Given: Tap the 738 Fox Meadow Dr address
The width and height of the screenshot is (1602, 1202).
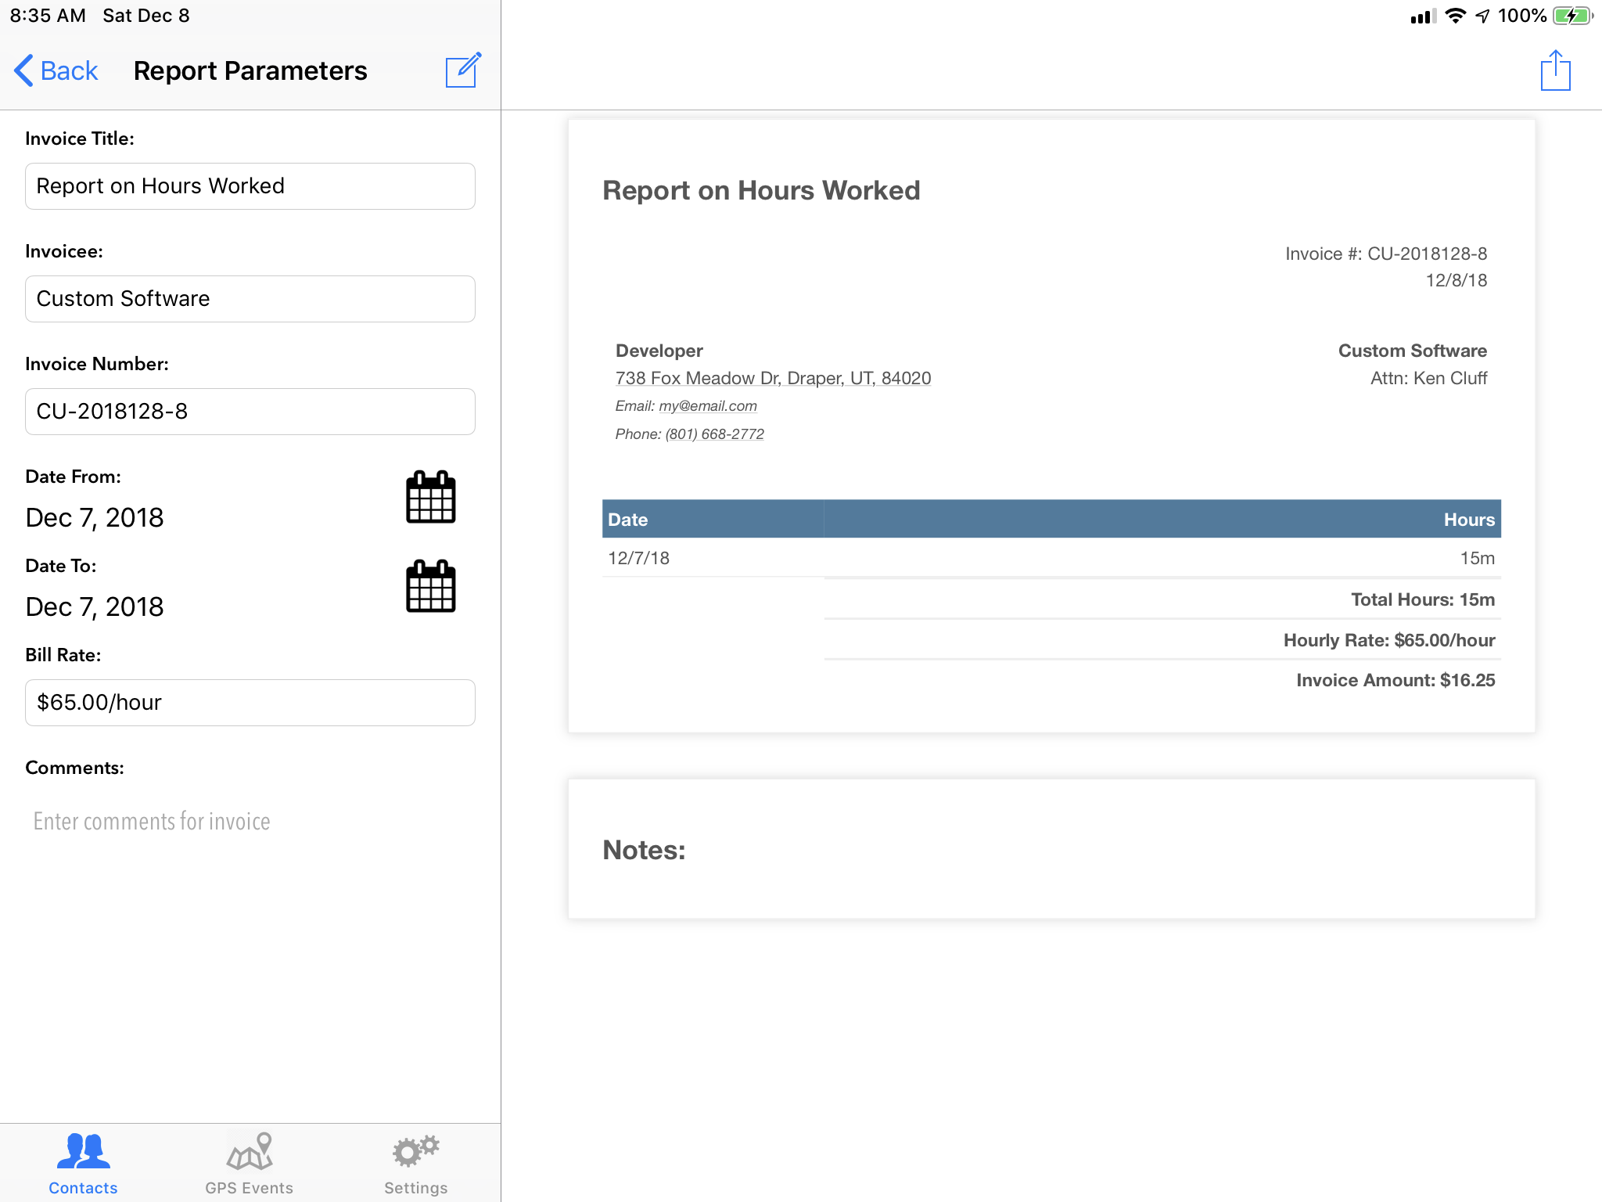Looking at the screenshot, I should click(x=773, y=379).
